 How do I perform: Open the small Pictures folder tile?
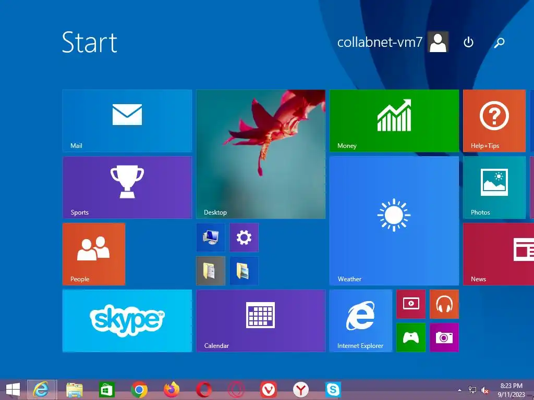[x=244, y=271]
